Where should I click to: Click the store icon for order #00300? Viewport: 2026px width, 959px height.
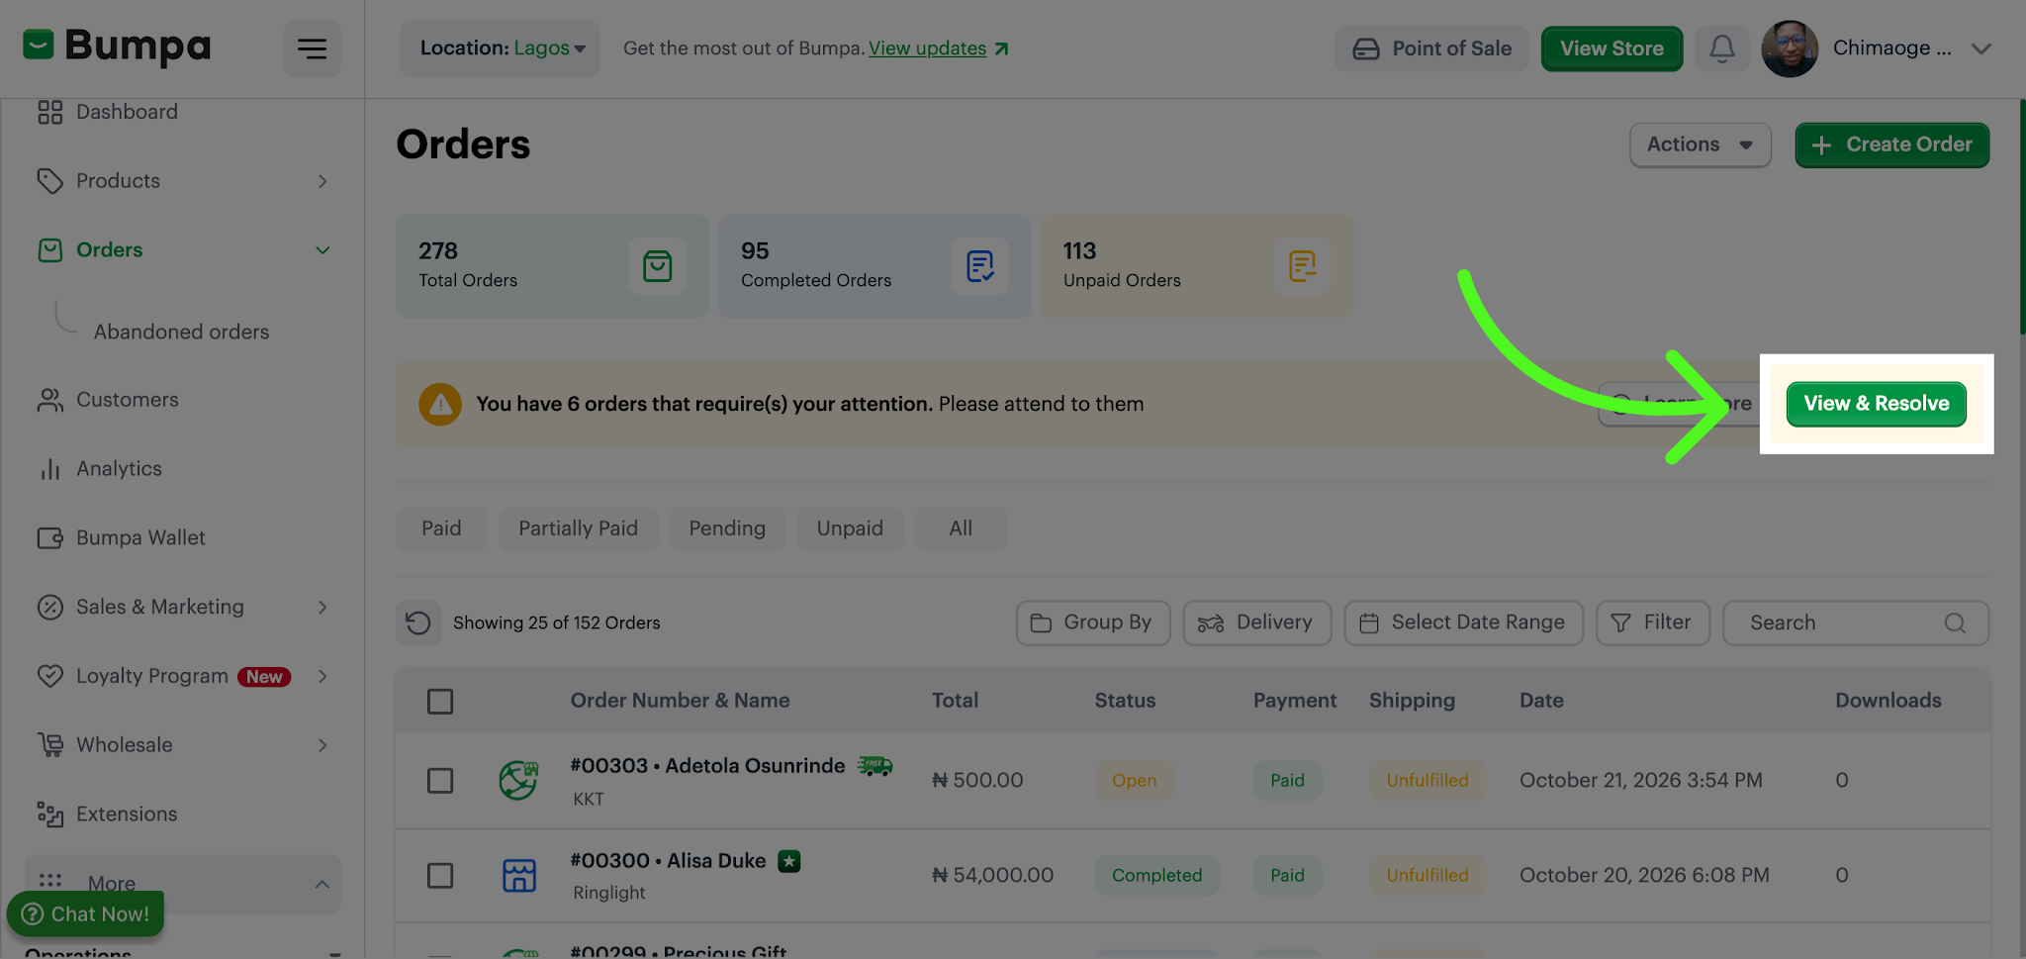518,875
